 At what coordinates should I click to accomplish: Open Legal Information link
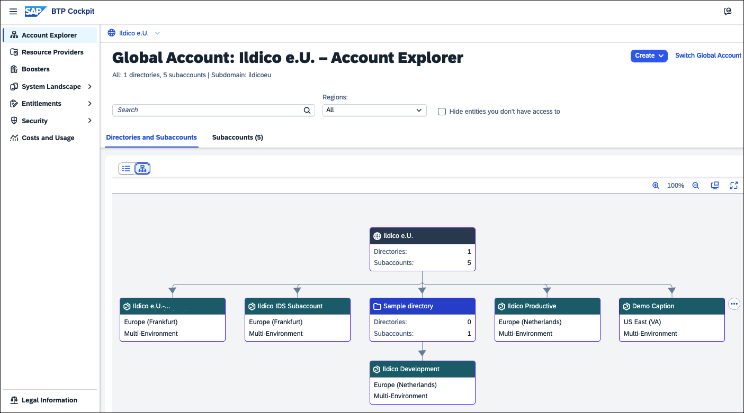click(x=50, y=400)
